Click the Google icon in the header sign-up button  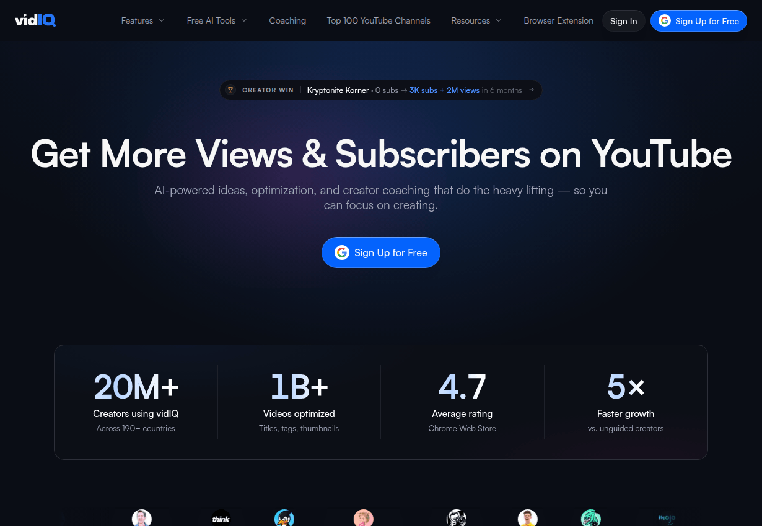[665, 20]
